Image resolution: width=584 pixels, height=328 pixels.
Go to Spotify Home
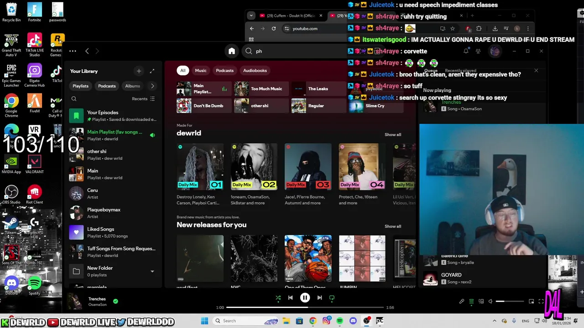pyautogui.click(x=232, y=51)
